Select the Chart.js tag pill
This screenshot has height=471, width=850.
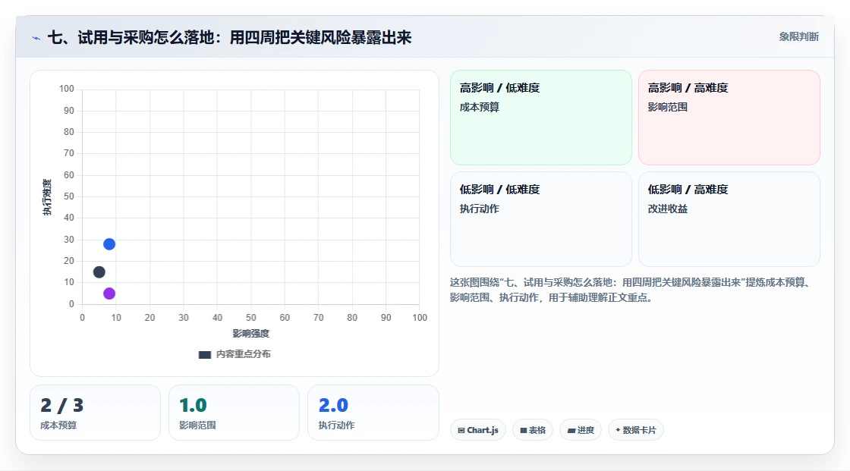tap(477, 430)
